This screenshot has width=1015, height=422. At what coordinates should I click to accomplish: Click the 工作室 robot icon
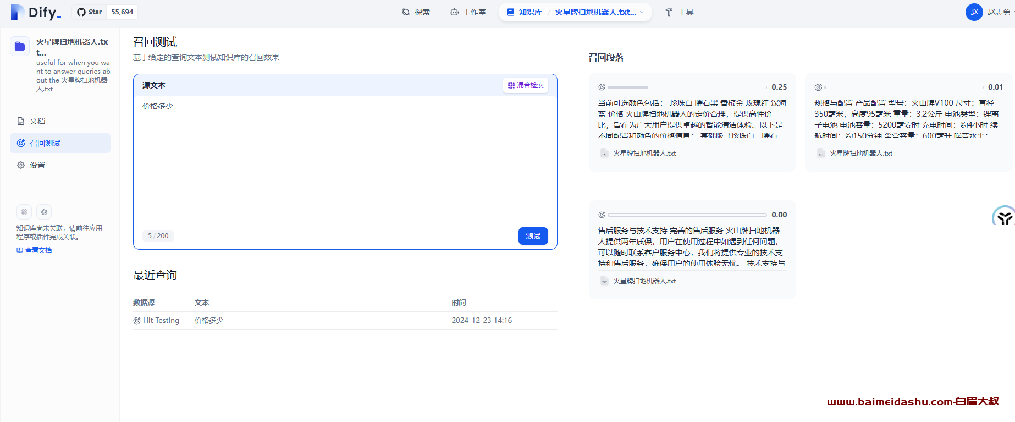coord(454,12)
